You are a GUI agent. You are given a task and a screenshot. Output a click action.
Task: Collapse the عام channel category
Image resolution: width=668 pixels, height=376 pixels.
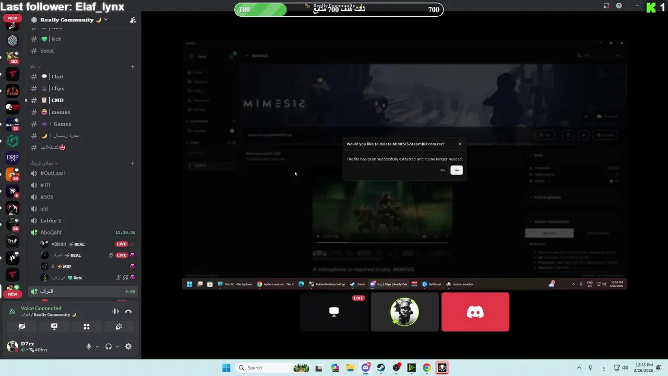(35, 66)
